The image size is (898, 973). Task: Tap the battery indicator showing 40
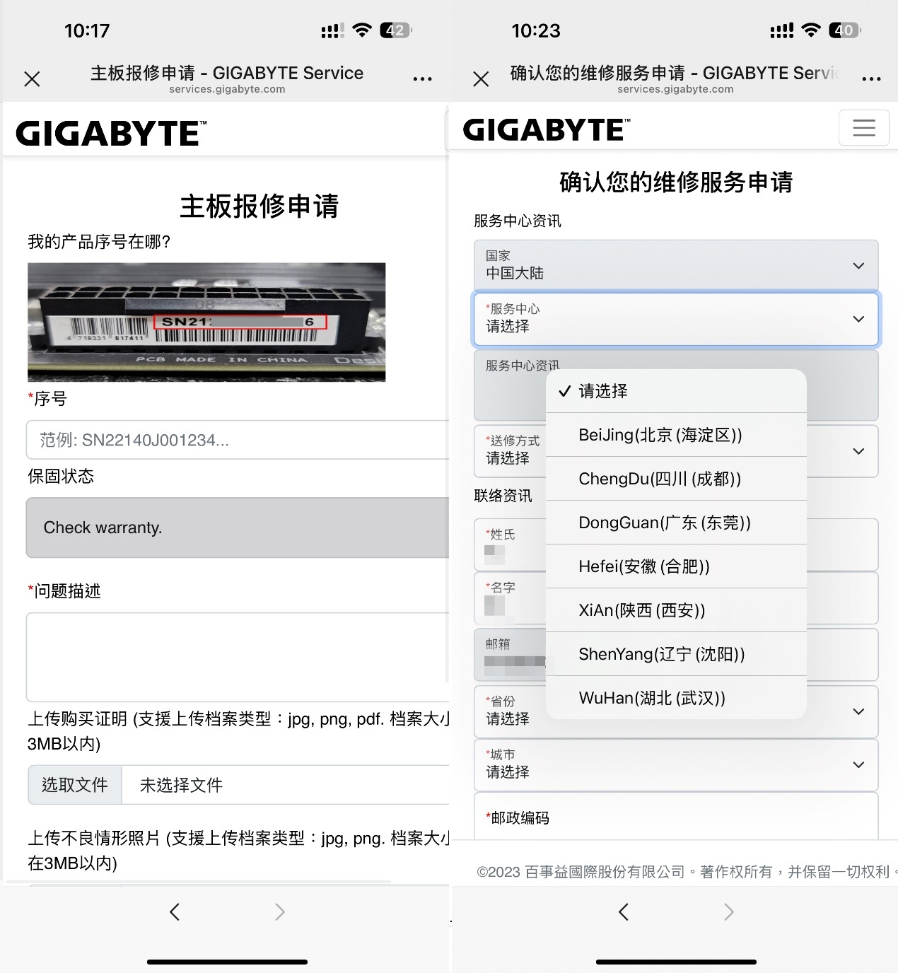(x=844, y=30)
